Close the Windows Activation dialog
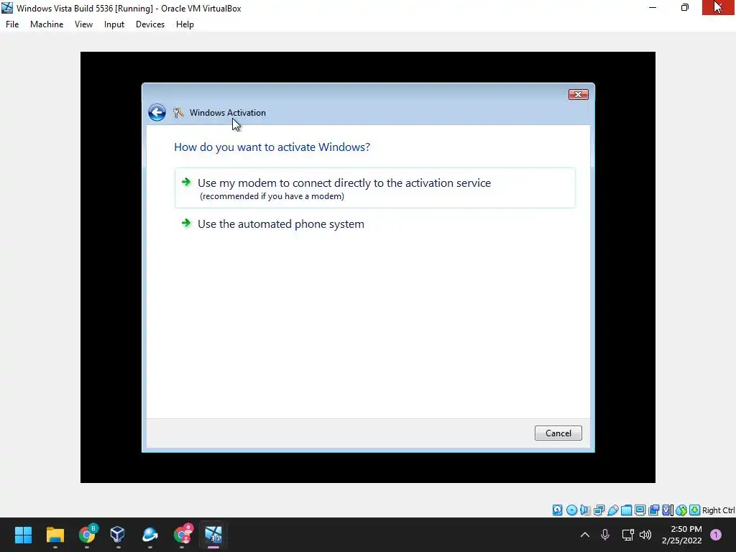Screen dimensions: 736x552 coord(579,94)
